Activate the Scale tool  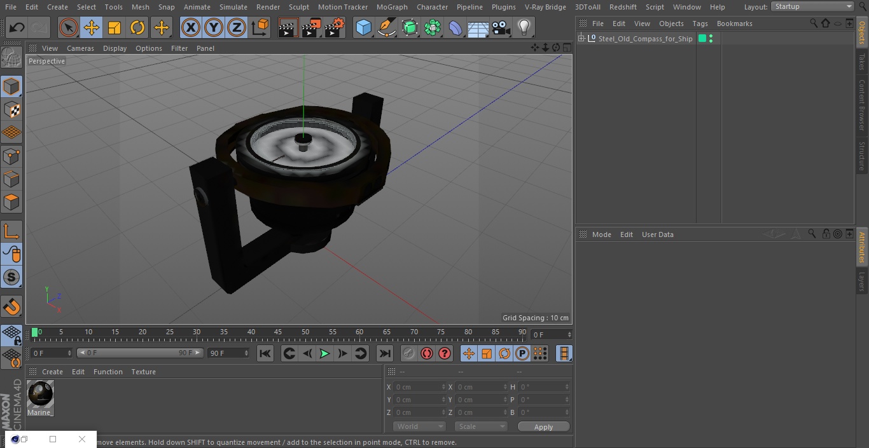click(x=115, y=28)
